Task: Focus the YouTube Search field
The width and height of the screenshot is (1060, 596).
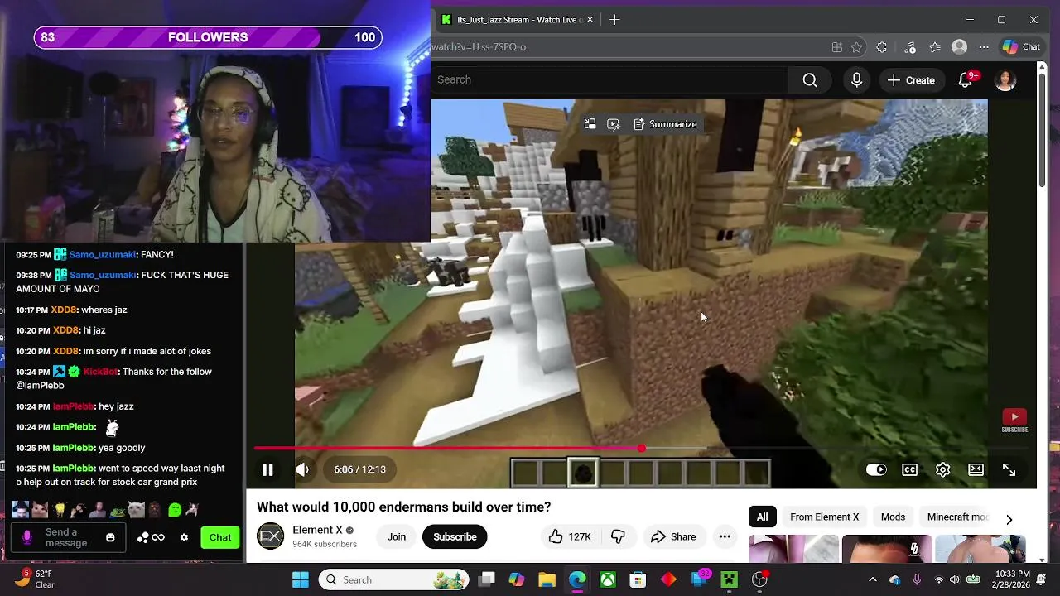Action: click(609, 79)
